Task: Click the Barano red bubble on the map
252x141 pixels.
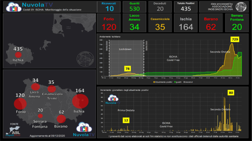Action: 61,119
